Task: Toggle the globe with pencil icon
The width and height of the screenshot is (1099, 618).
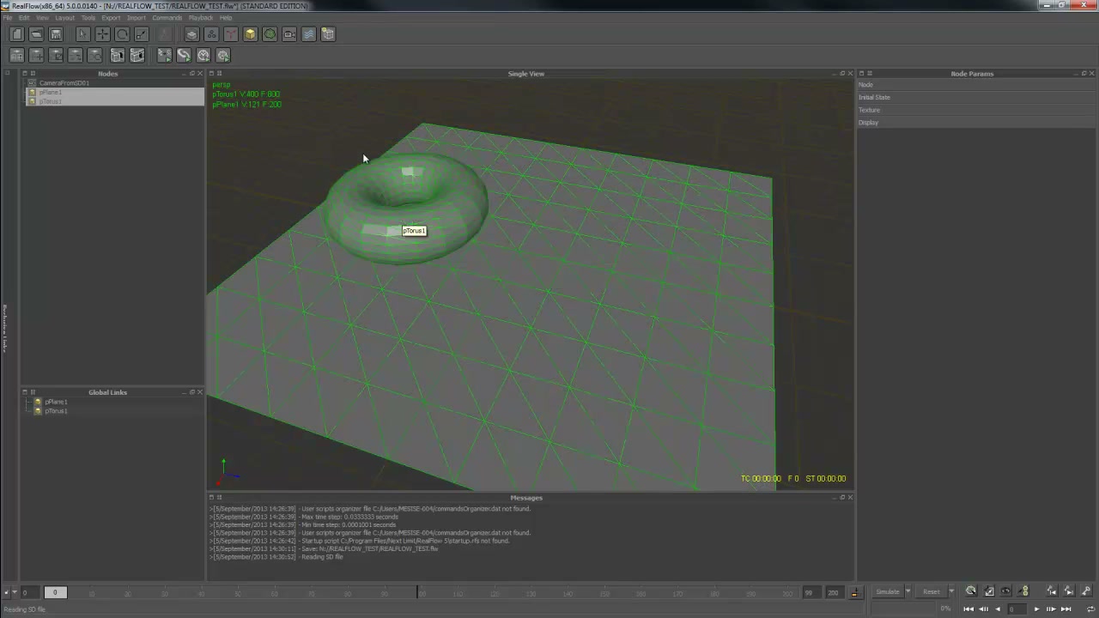Action: click(x=971, y=591)
